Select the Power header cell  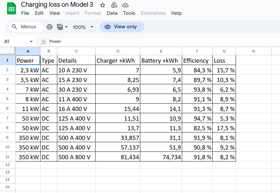(x=28, y=60)
